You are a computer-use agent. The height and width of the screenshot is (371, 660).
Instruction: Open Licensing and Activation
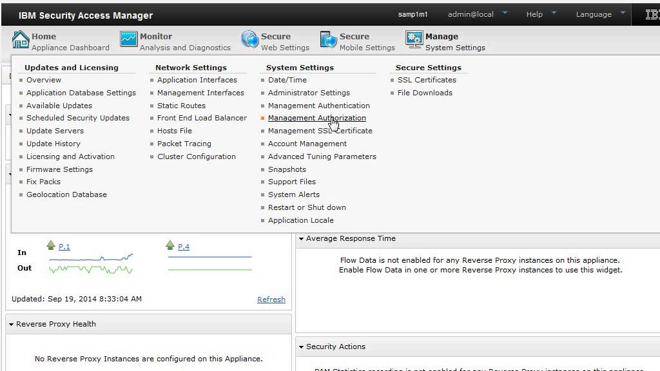tap(70, 157)
